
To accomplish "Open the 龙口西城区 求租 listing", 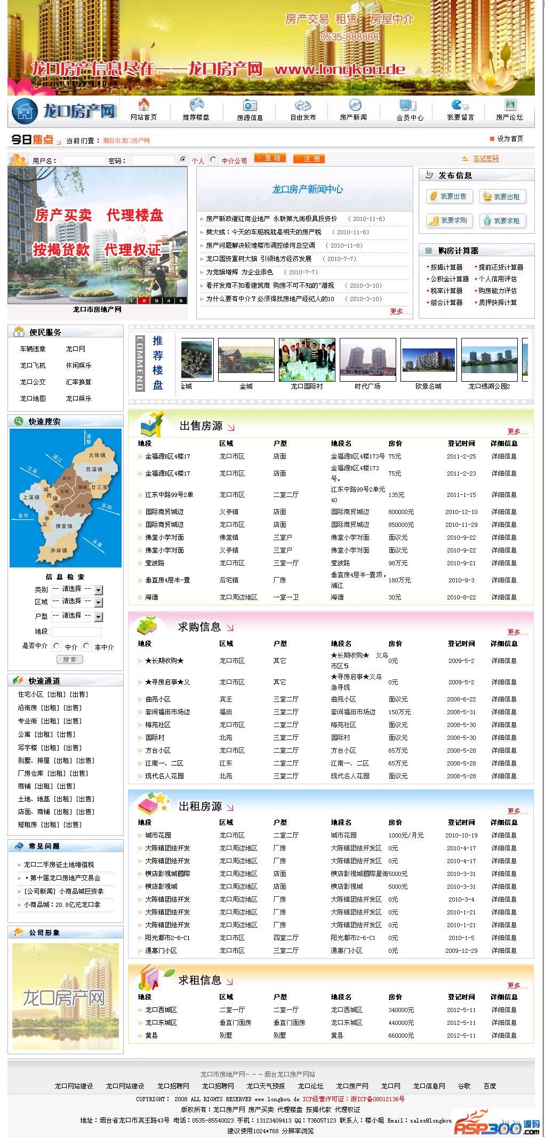I will point(161,1010).
